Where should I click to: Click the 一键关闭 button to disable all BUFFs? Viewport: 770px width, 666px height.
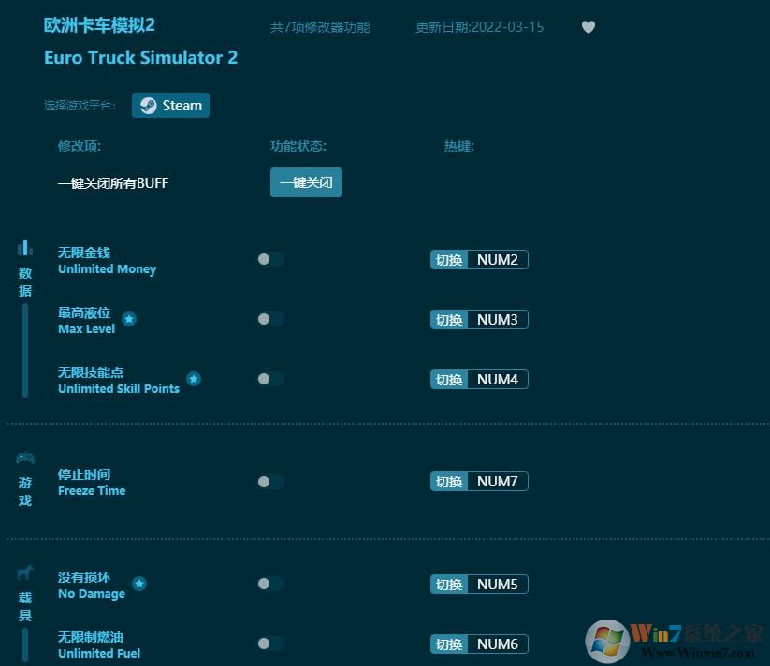(306, 182)
